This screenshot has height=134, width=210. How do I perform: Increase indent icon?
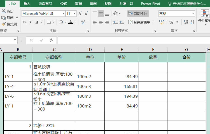[122, 22]
